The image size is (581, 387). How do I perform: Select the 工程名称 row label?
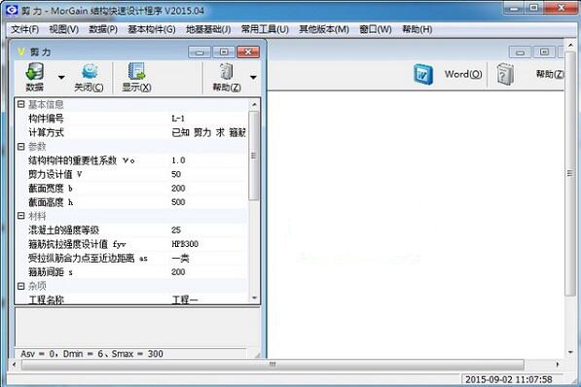click(x=46, y=299)
